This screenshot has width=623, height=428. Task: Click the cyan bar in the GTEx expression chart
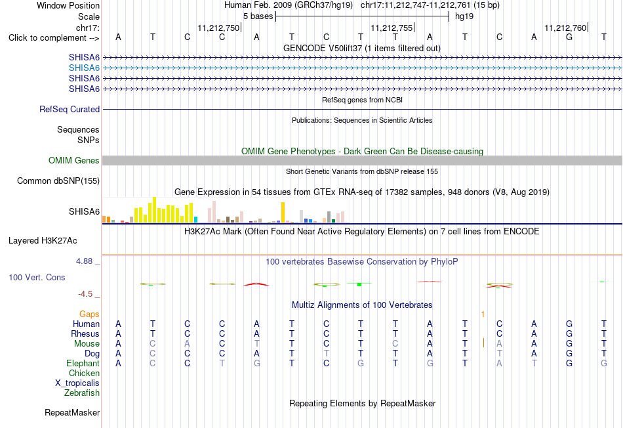tap(195, 219)
